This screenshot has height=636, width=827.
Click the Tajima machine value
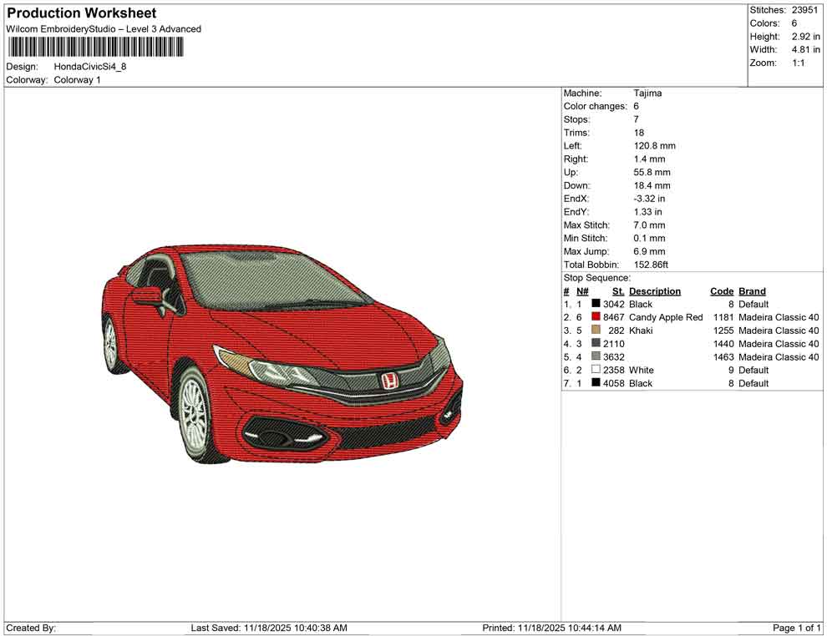tap(647, 93)
